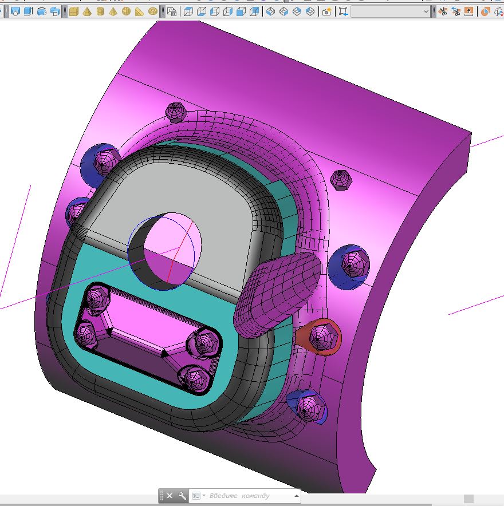This screenshot has width=504, height=506.
Task: Close the command line panel
Action: pyautogui.click(x=170, y=495)
